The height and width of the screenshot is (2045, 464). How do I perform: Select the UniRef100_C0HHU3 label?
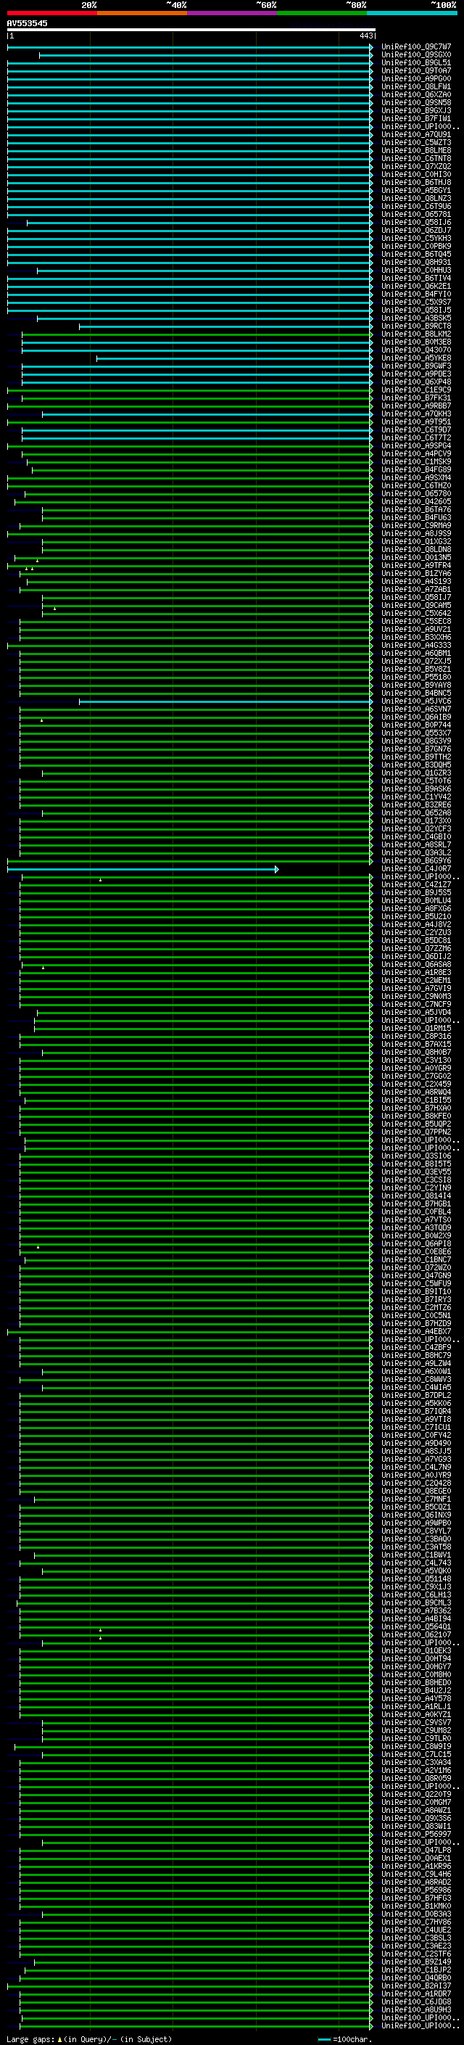[x=416, y=270]
